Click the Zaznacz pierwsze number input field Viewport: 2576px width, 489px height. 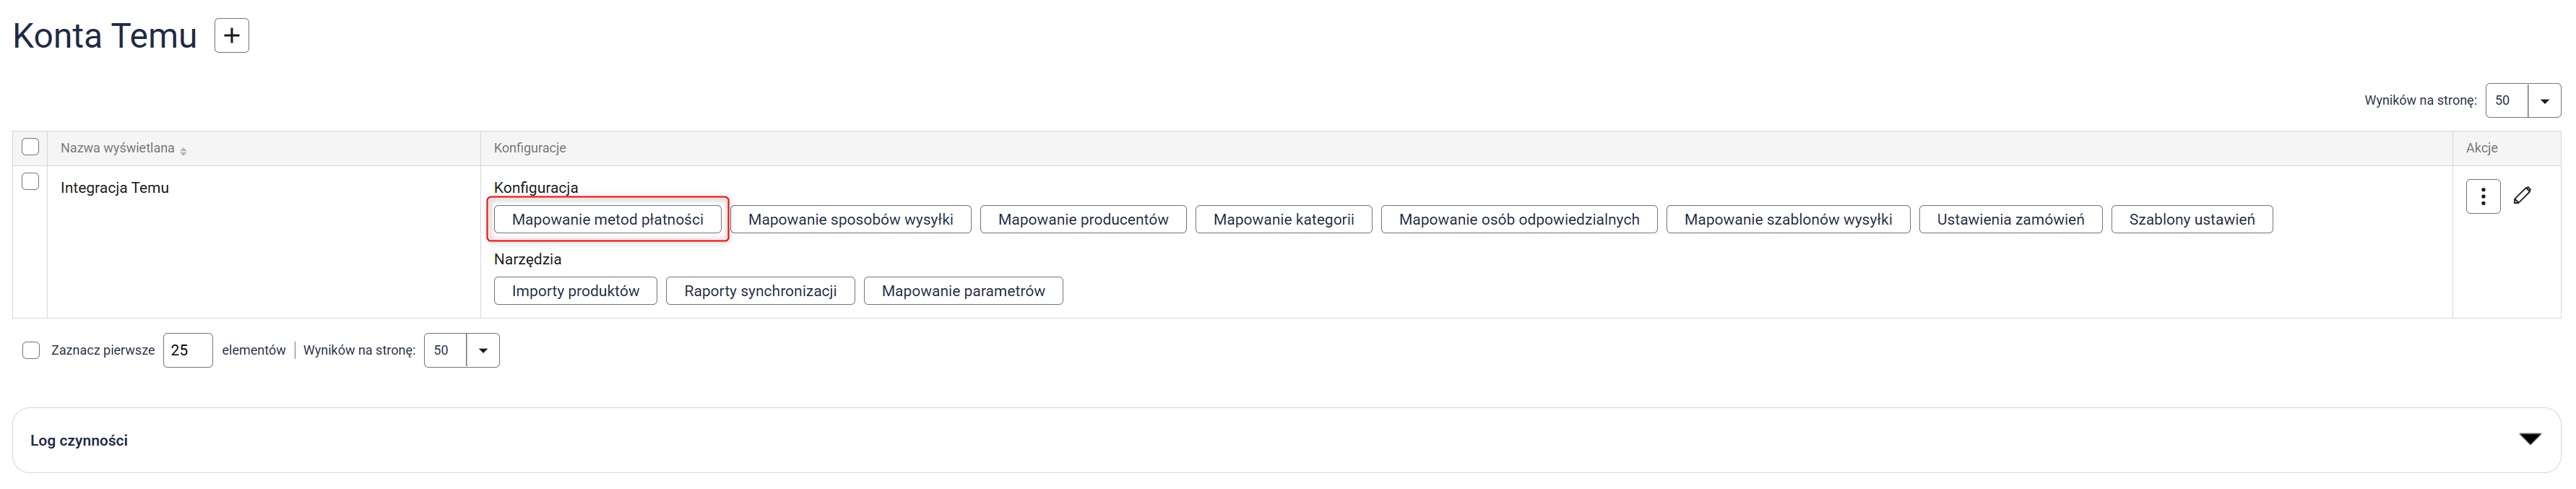187,351
